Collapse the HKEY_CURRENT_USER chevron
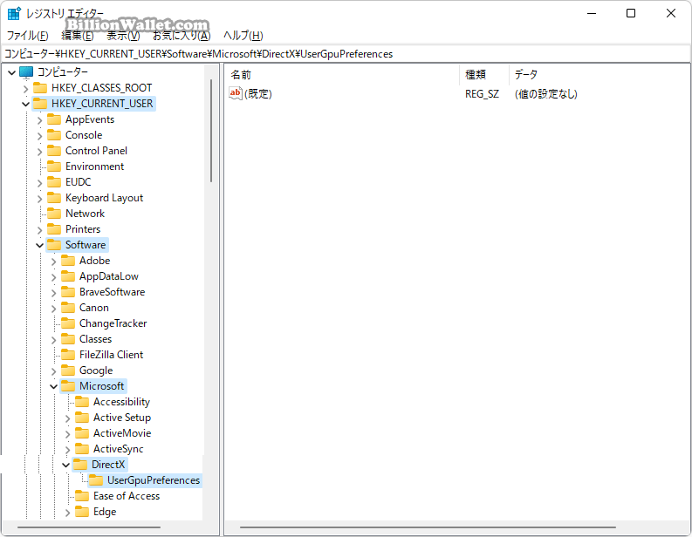Screen dimensions: 692x537 pyautogui.click(x=25, y=104)
